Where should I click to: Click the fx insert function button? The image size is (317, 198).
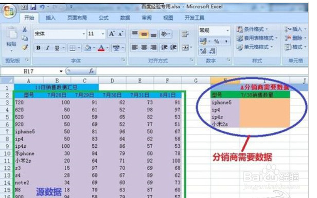(x=91, y=71)
